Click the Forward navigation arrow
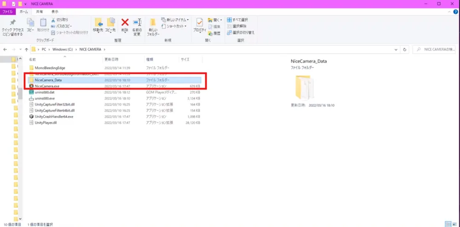The image size is (460, 227). (x=13, y=50)
